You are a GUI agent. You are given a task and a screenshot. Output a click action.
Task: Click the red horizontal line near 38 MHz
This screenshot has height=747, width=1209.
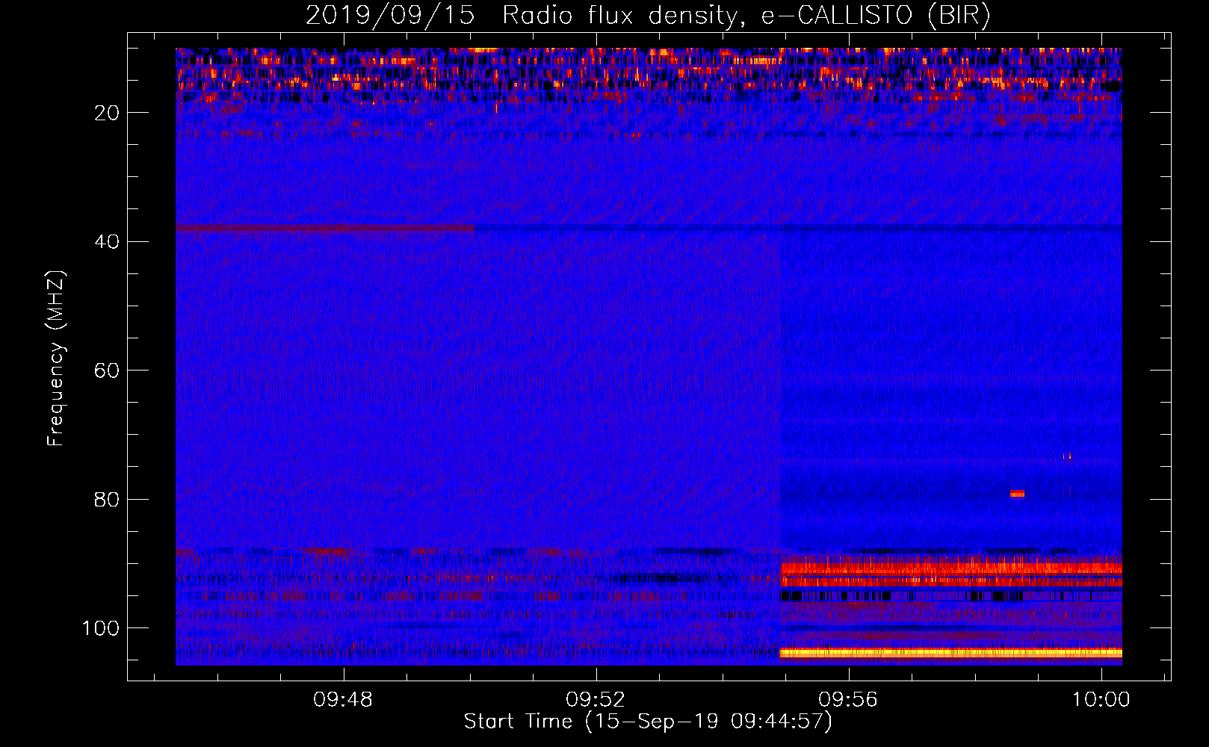pyautogui.click(x=325, y=228)
